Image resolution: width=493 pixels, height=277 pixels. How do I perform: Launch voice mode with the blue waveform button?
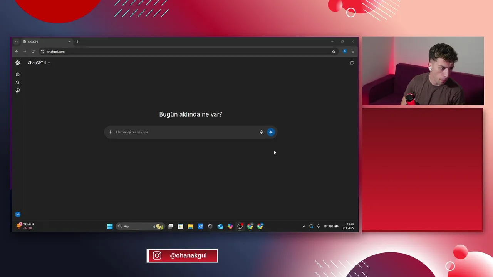(271, 132)
